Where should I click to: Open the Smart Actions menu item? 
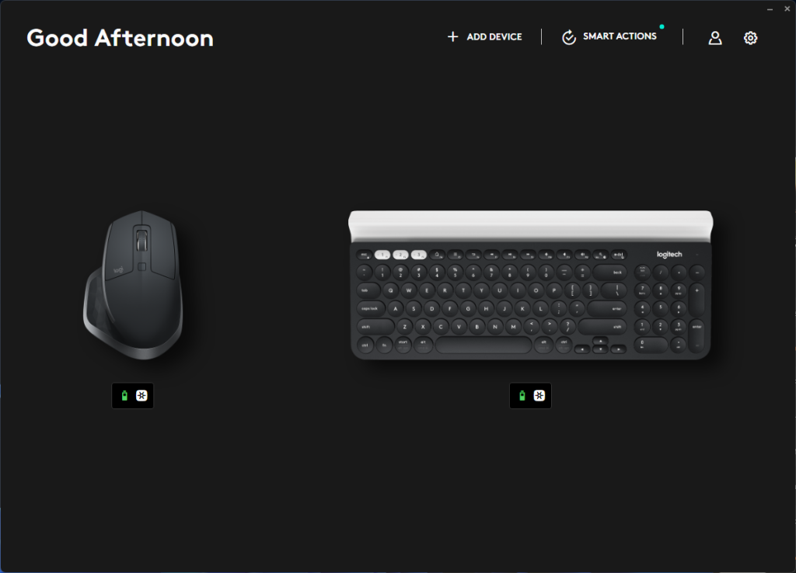(x=609, y=36)
